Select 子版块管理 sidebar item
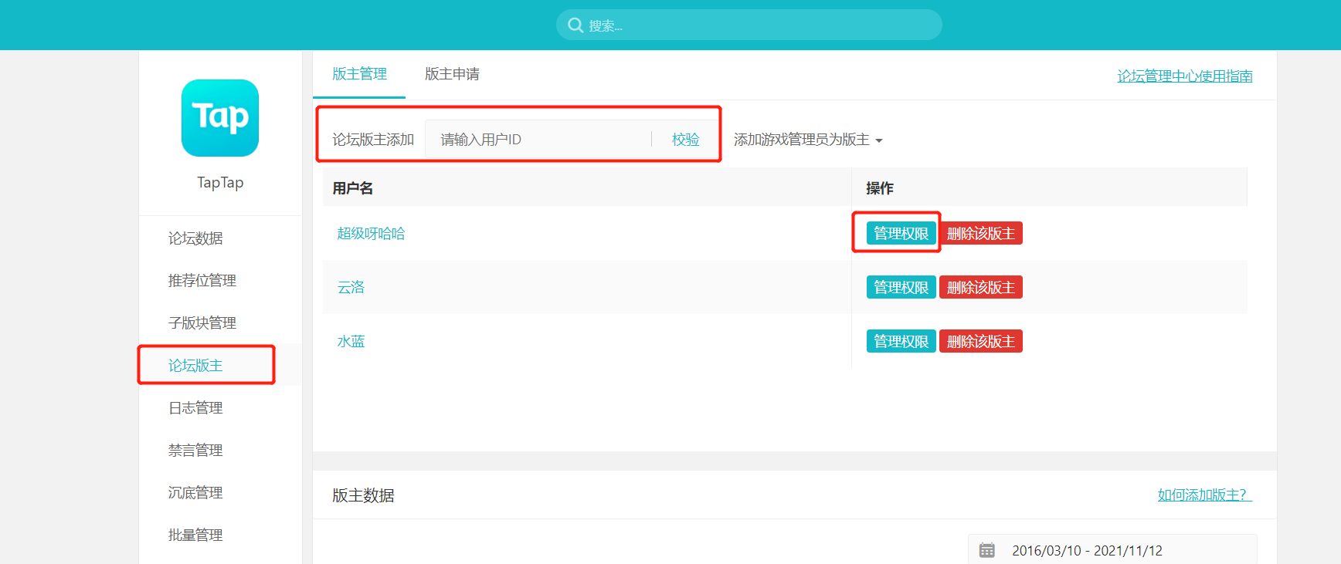 click(202, 323)
